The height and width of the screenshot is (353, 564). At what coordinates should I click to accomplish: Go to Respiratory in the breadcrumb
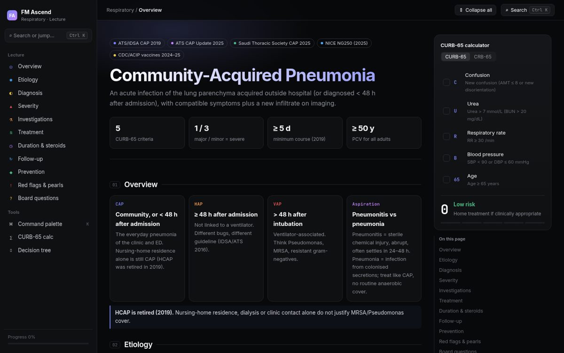pos(120,10)
